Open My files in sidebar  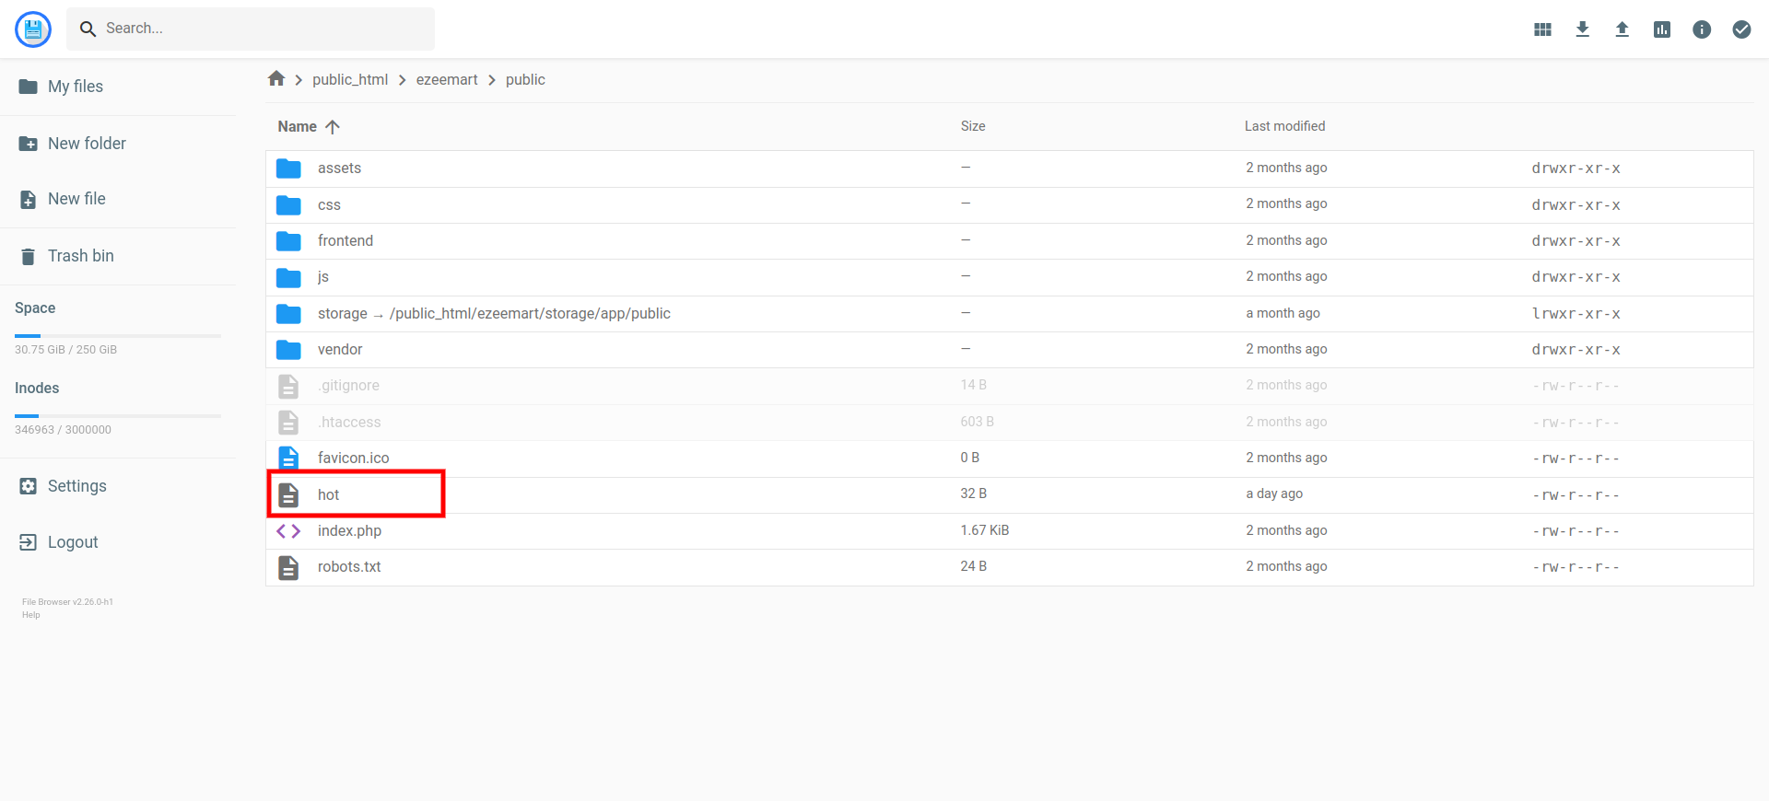click(75, 87)
